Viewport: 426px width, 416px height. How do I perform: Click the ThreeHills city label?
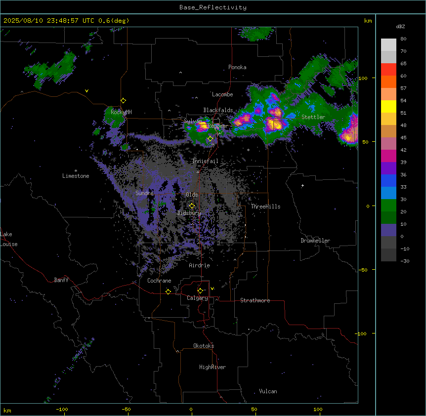265,207
